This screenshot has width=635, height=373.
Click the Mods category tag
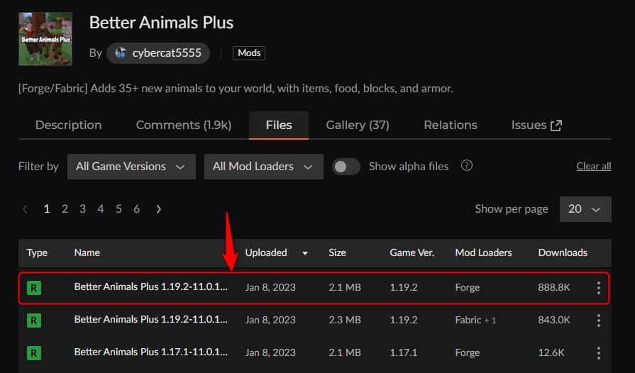click(248, 53)
